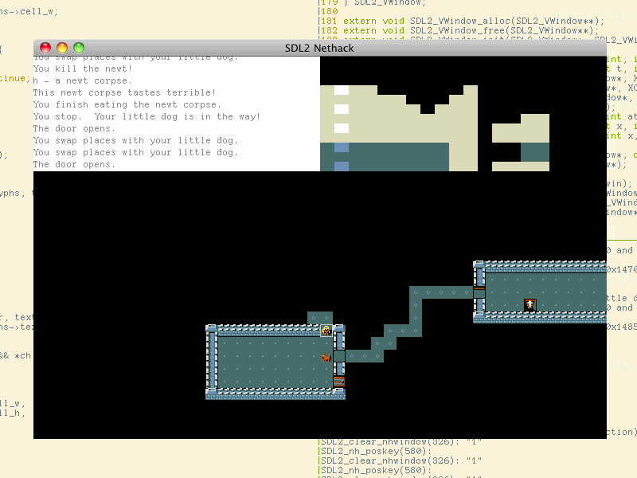
Task: Click first 'SDL2_clear_nhwindow(326)' log line below window
Action: pos(401,442)
